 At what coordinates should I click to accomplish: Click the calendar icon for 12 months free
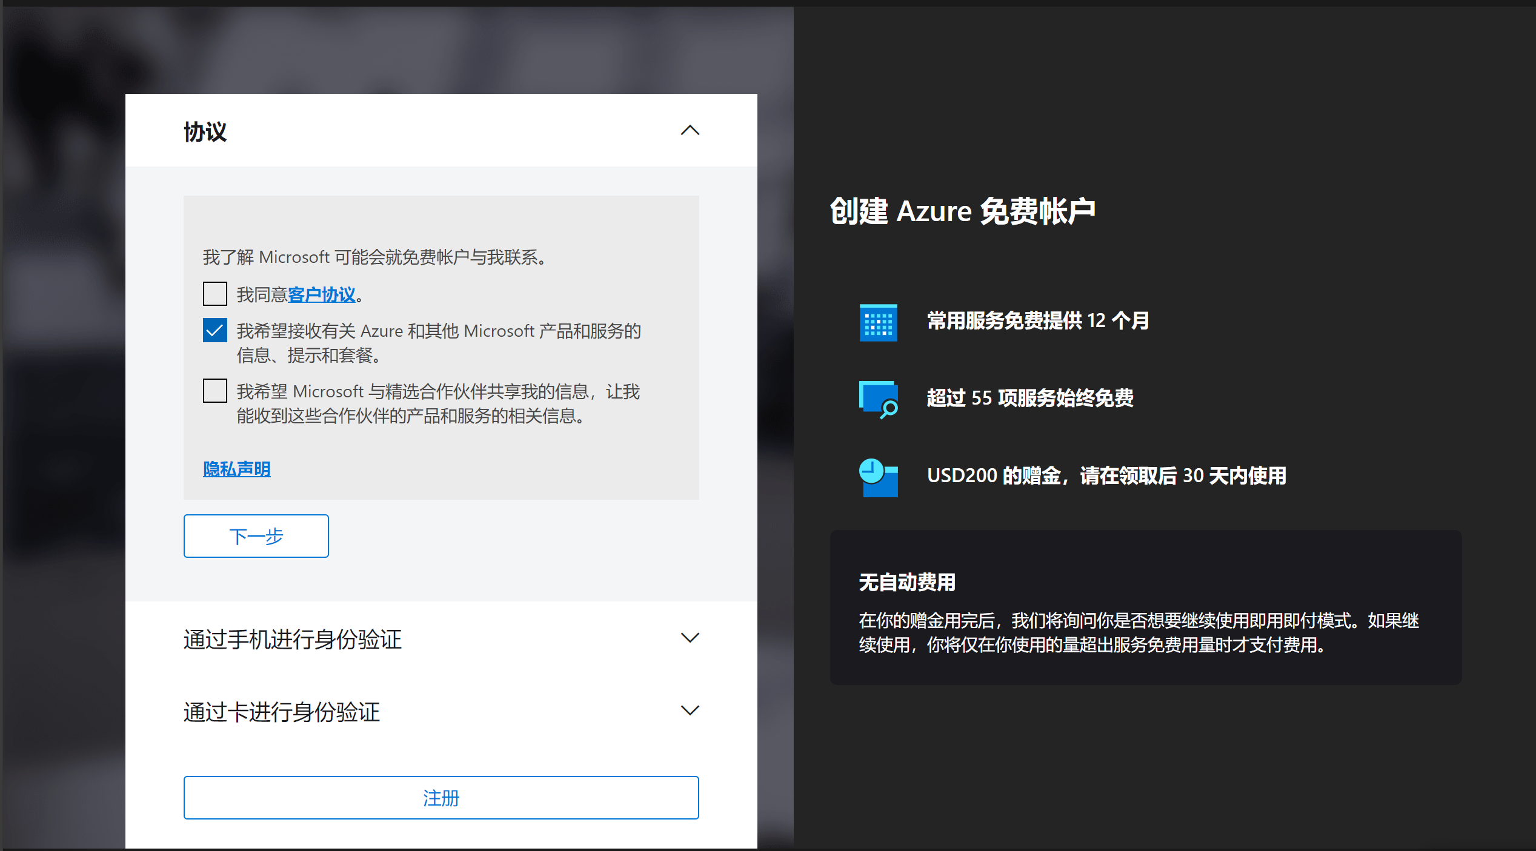[x=879, y=322]
